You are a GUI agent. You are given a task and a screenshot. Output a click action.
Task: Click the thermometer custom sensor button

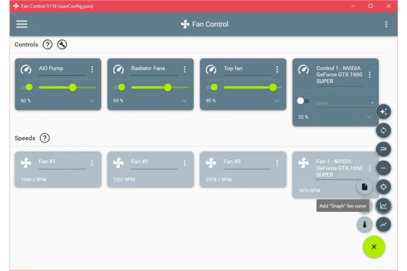point(365,225)
